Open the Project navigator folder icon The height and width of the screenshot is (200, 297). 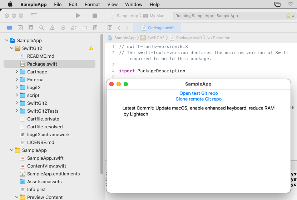coord(9,28)
